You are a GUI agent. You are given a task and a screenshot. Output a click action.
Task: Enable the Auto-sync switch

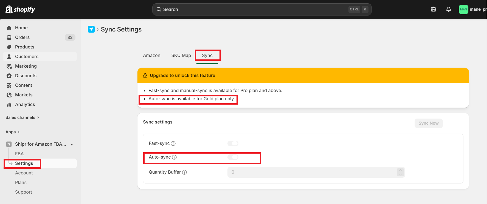pyautogui.click(x=233, y=157)
